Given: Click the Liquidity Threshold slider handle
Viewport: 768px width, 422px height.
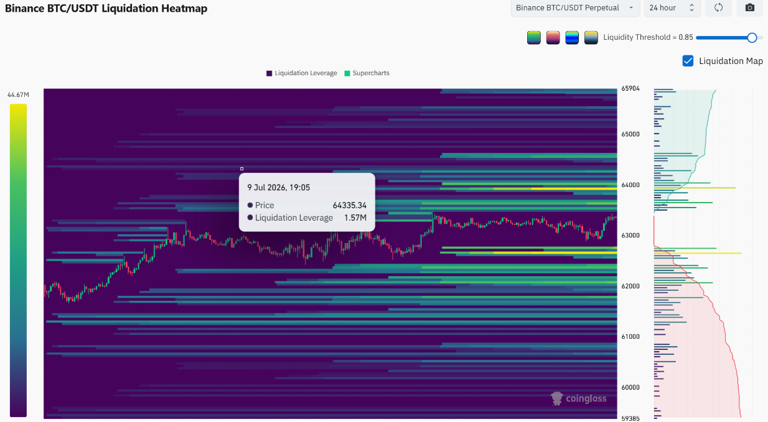Looking at the screenshot, I should click(752, 37).
